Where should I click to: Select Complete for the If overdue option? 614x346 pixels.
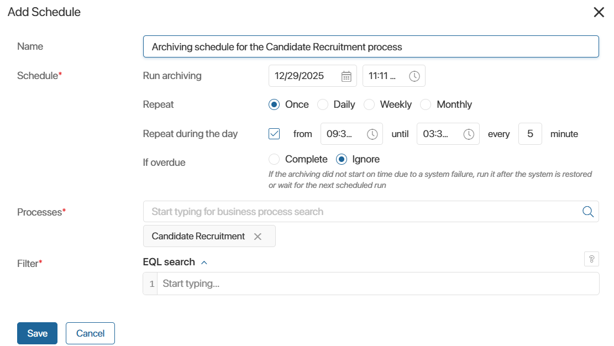click(274, 159)
